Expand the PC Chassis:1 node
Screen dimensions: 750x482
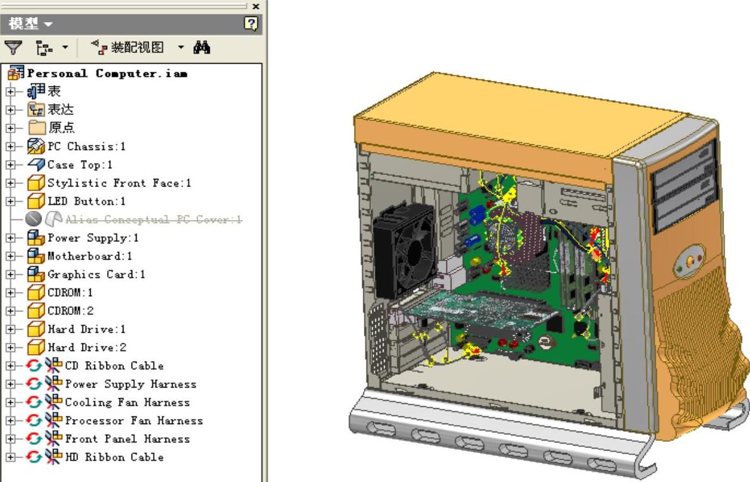click(11, 146)
